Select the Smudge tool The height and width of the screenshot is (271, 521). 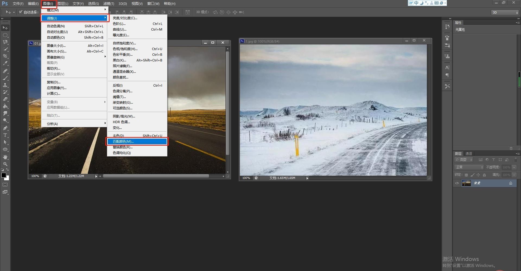[x=5, y=113]
